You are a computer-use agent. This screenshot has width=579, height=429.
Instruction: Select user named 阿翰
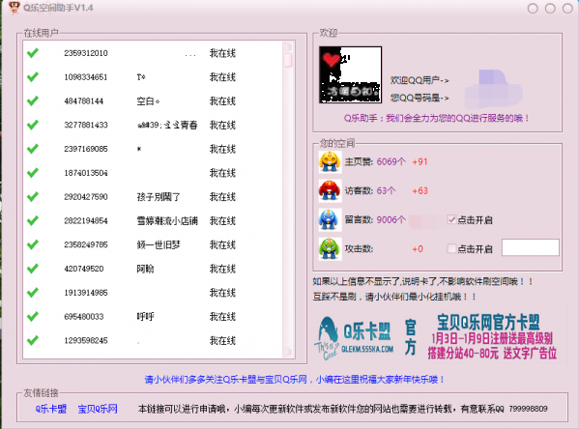tap(146, 269)
